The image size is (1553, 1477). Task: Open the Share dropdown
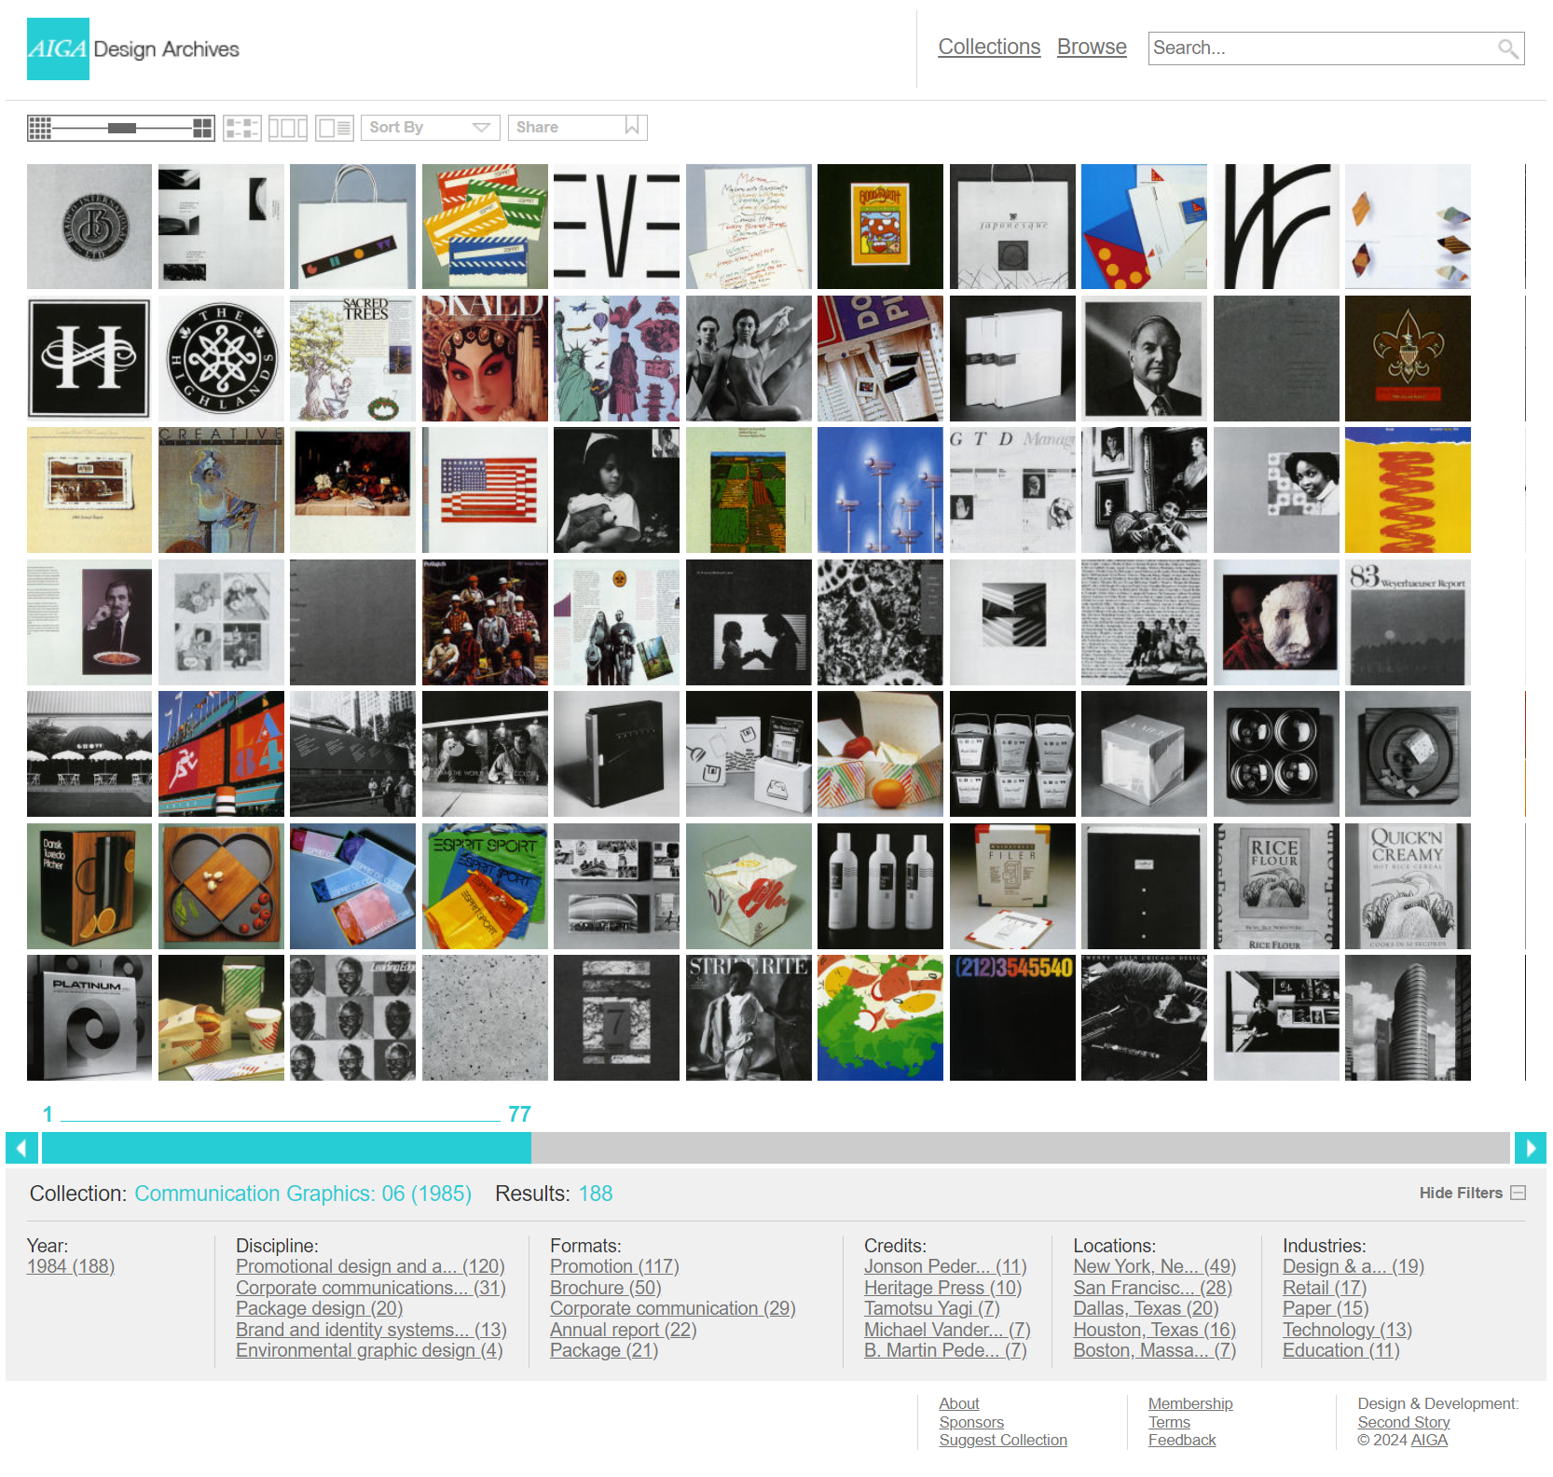[577, 128]
